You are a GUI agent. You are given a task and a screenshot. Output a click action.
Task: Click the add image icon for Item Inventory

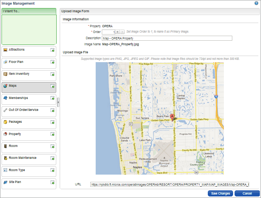click(x=52, y=74)
